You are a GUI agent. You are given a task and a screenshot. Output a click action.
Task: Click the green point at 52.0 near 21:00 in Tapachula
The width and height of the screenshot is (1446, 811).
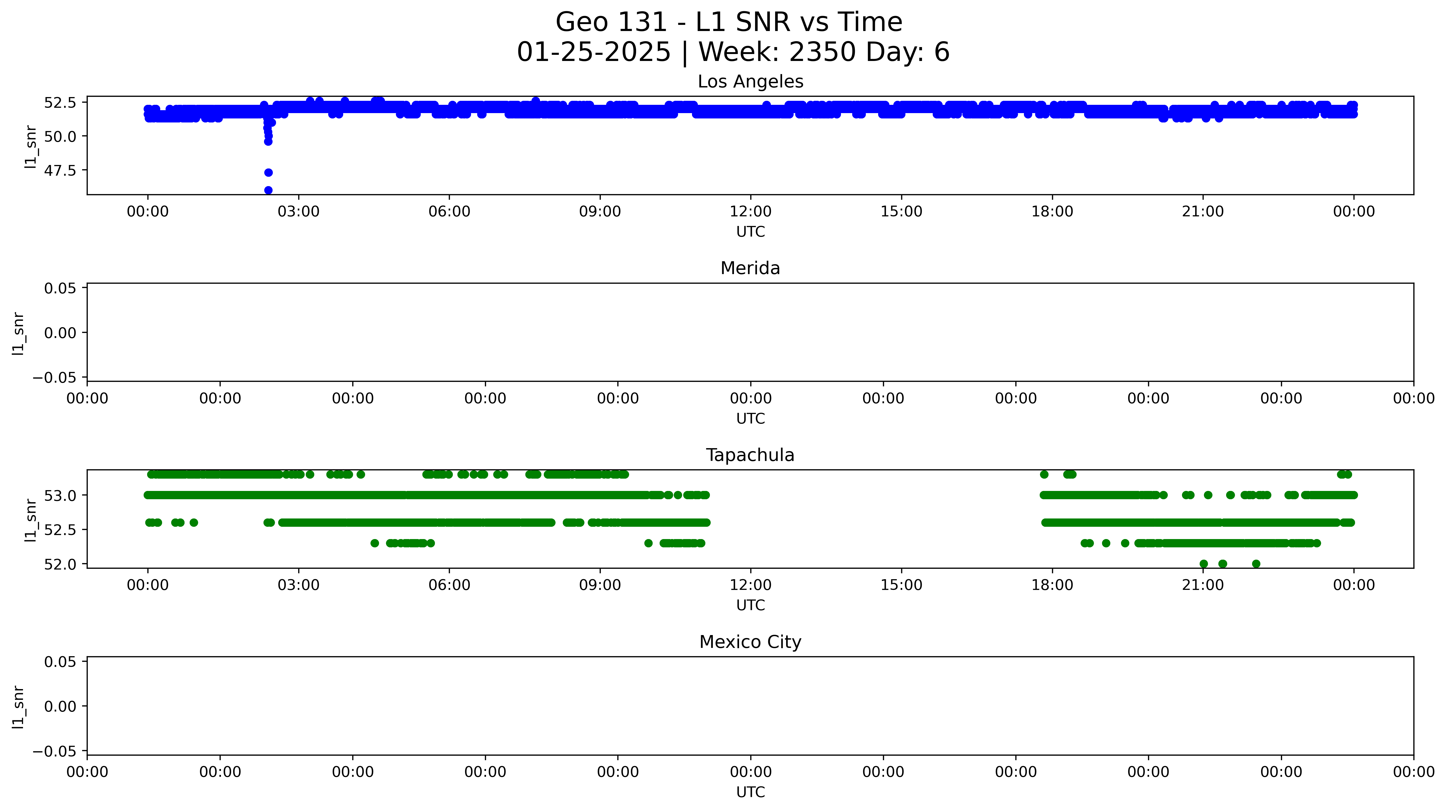[1203, 563]
